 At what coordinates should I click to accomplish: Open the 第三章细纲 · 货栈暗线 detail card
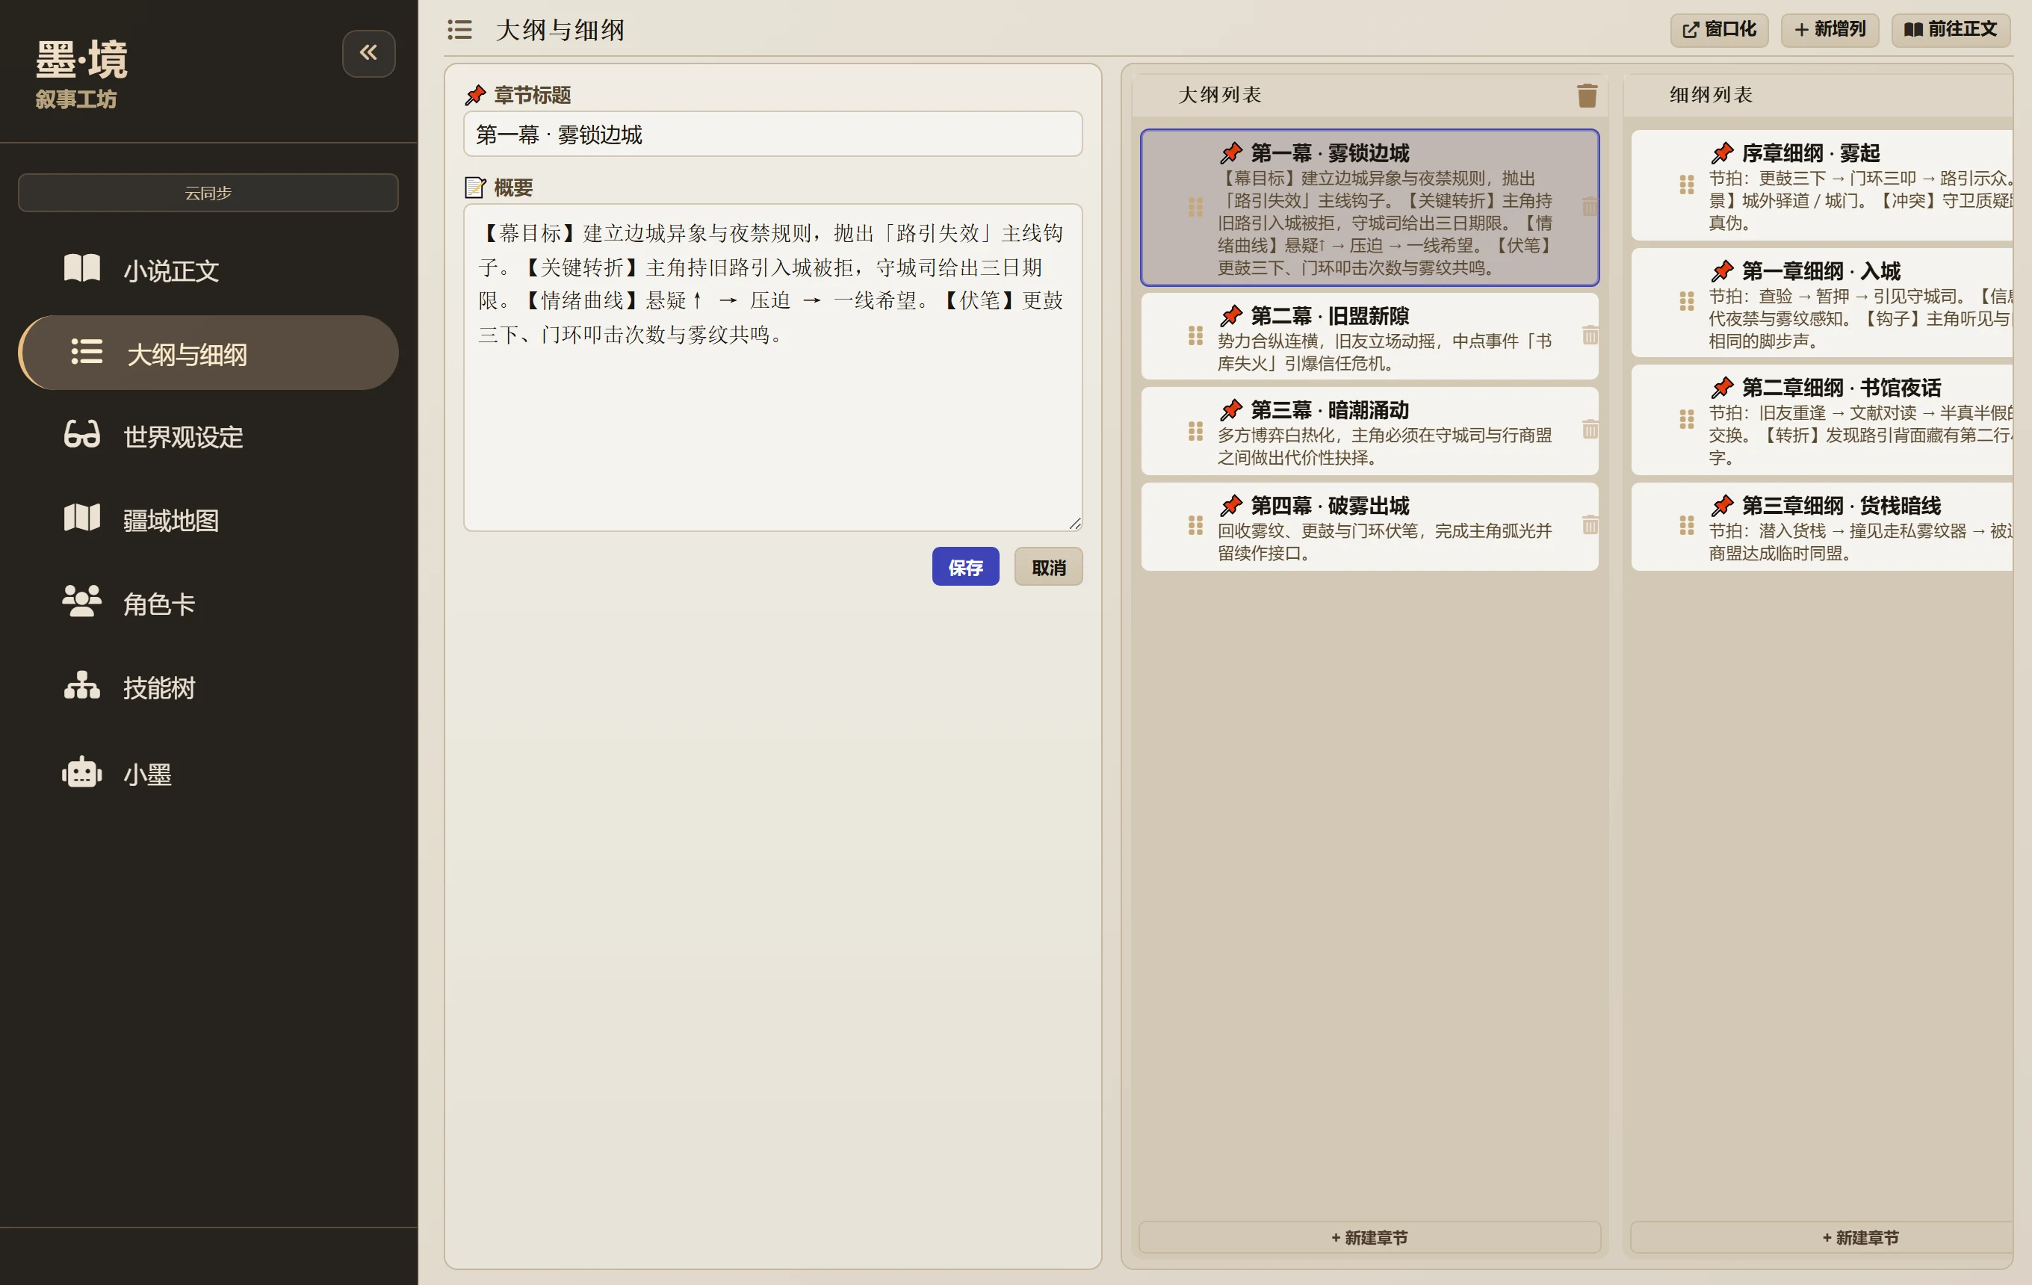[1823, 527]
